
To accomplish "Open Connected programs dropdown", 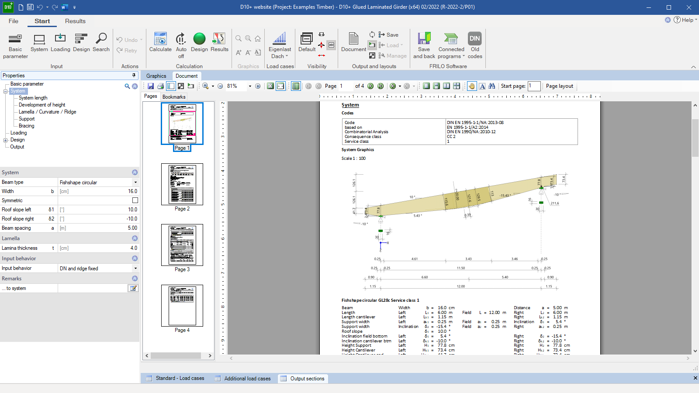I will tap(451, 46).
